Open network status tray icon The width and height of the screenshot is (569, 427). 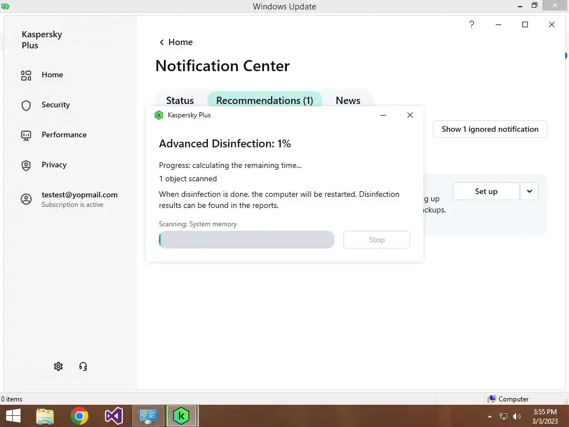pos(503,416)
